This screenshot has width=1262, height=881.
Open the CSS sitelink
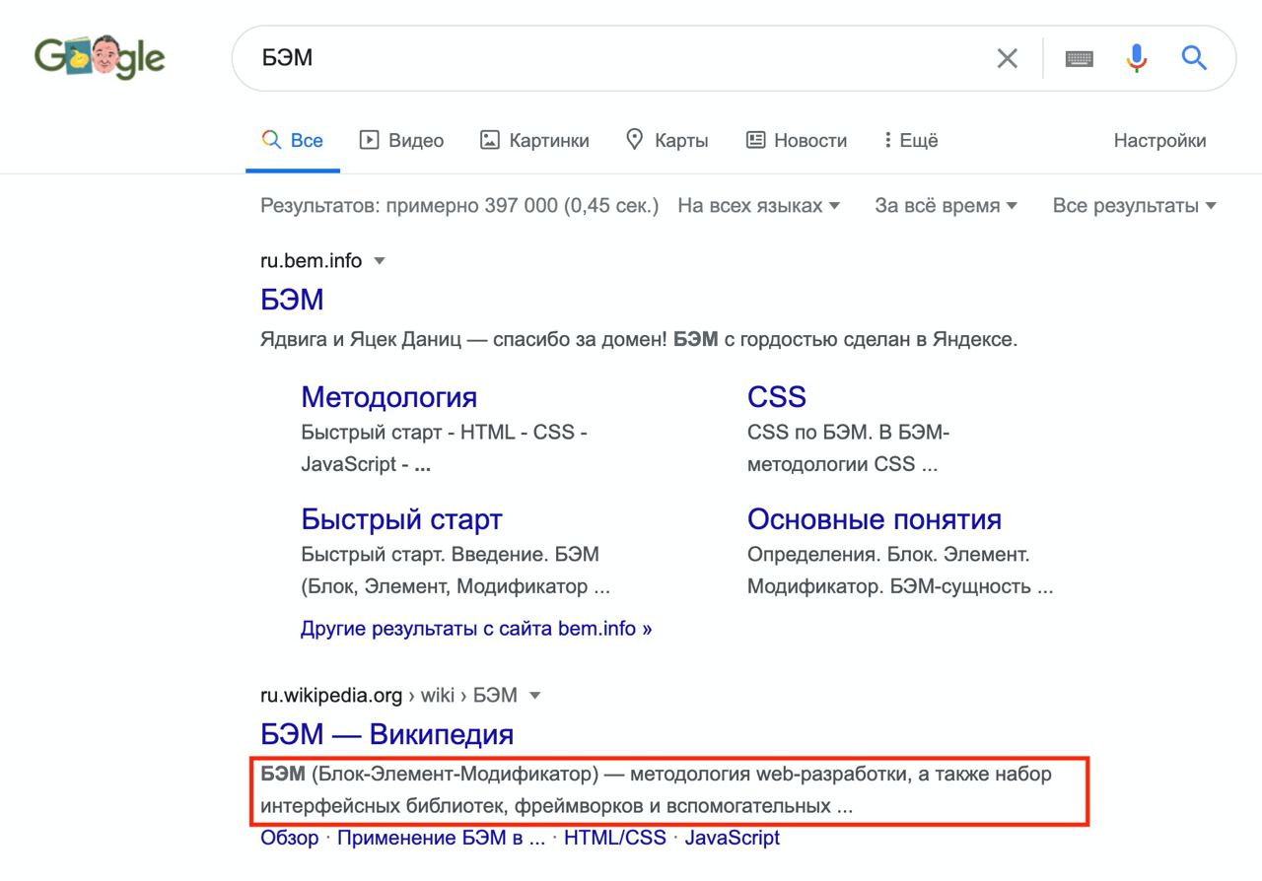point(777,397)
